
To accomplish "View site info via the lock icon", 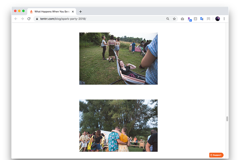I will coord(37,19).
